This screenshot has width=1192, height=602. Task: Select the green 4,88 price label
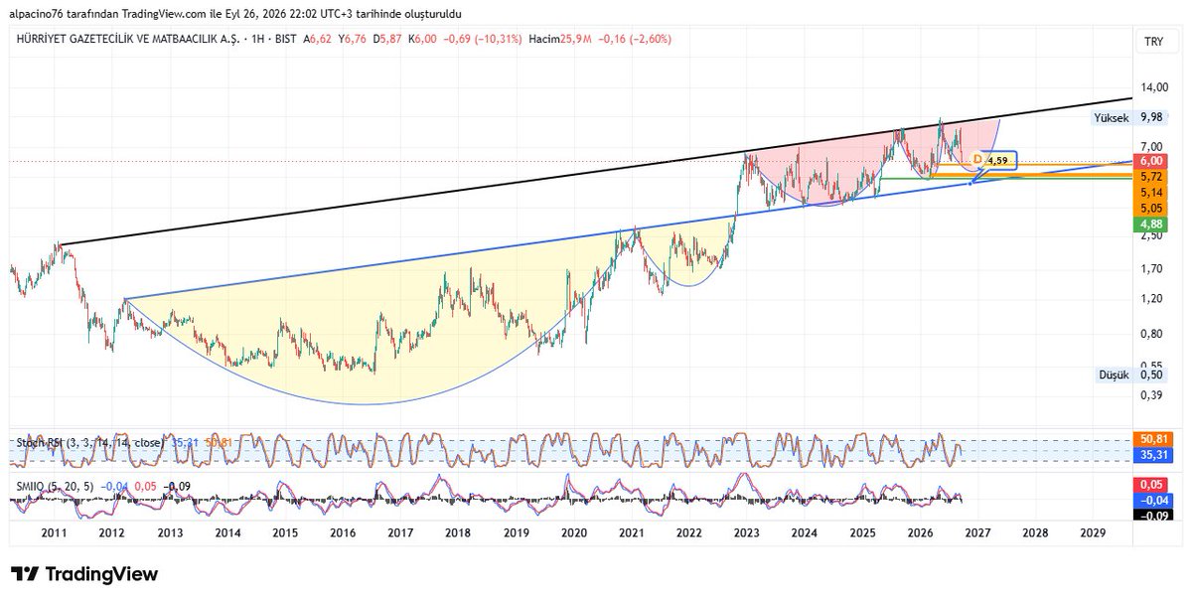click(x=1152, y=224)
